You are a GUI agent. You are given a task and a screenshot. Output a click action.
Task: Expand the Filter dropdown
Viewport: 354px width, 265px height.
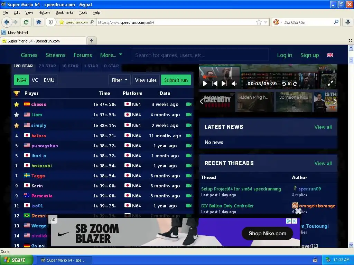[119, 80]
